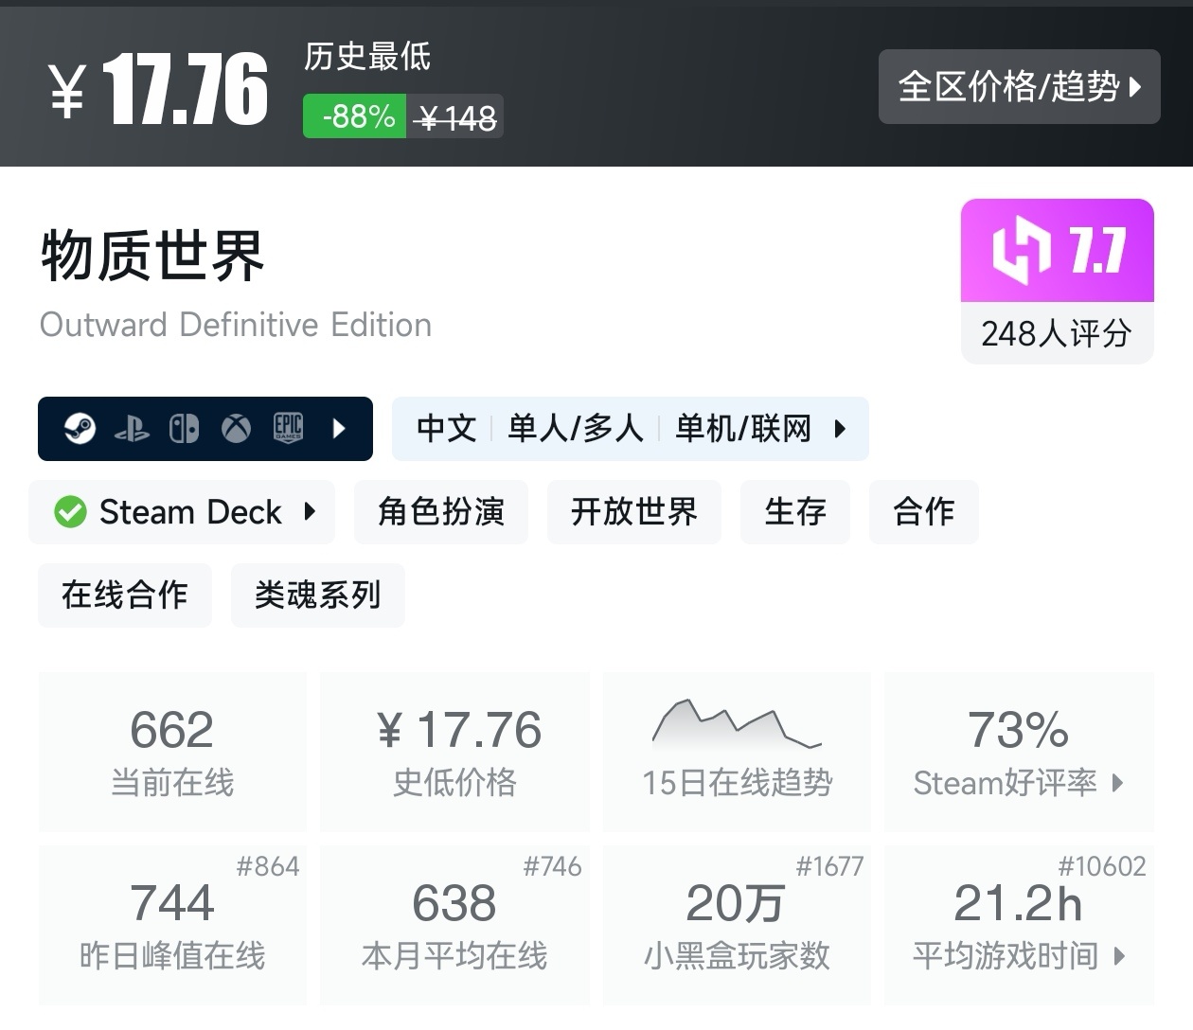Viewport: 1193px width, 1030px height.
Task: Click the Nintendo Switch platform icon
Action: [x=184, y=429]
